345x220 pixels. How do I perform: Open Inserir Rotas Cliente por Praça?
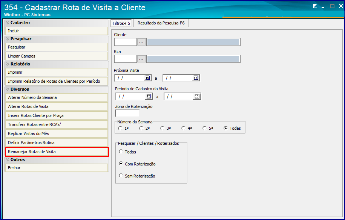(57, 115)
